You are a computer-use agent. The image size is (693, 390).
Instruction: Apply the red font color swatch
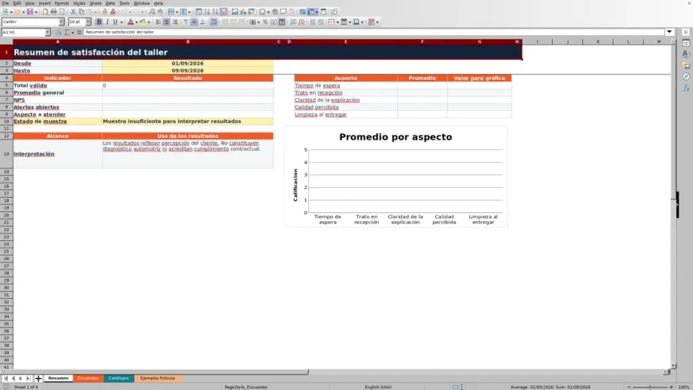pos(131,22)
